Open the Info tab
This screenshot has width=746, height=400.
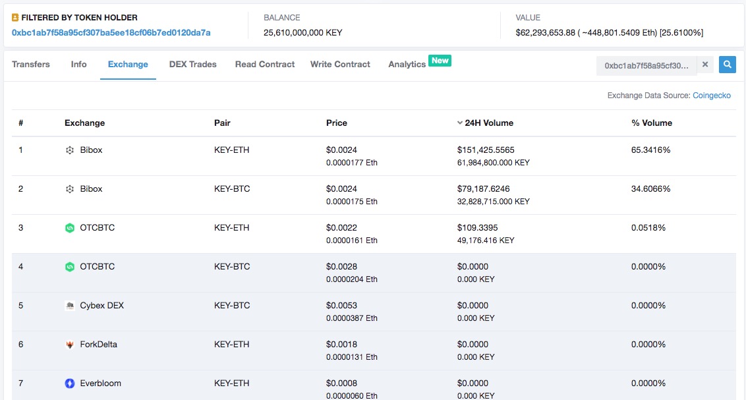[x=78, y=64]
